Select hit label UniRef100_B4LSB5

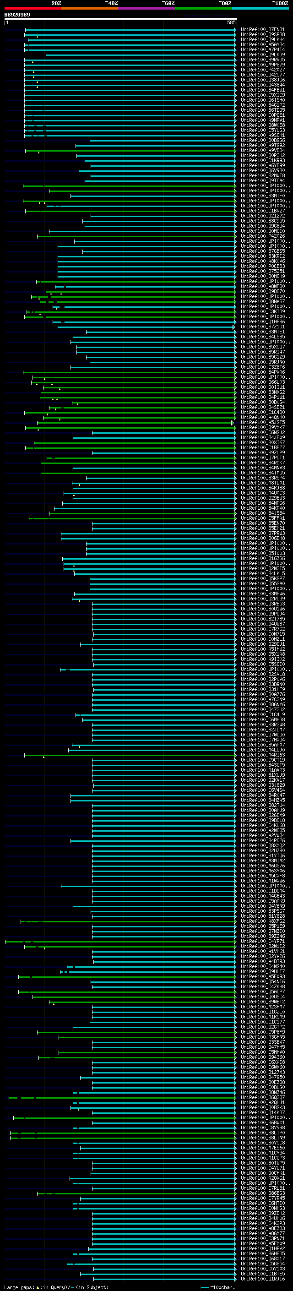coord(262,337)
